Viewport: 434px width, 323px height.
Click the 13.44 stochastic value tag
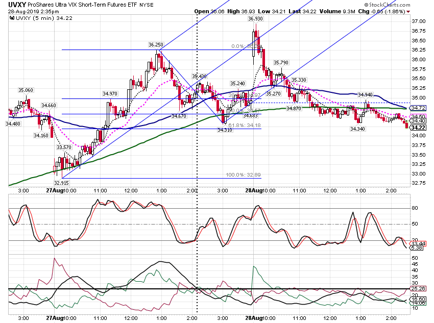tap(418, 243)
